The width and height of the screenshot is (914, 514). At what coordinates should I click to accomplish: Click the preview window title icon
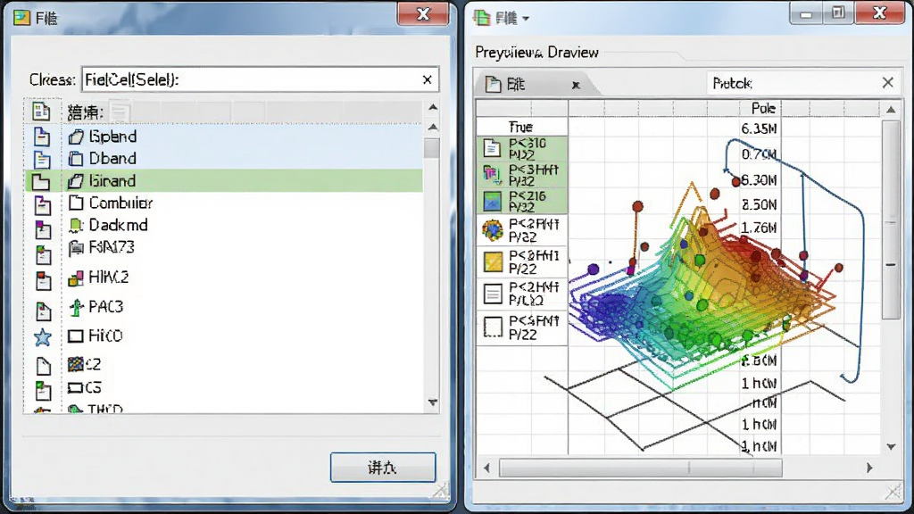coord(481,18)
